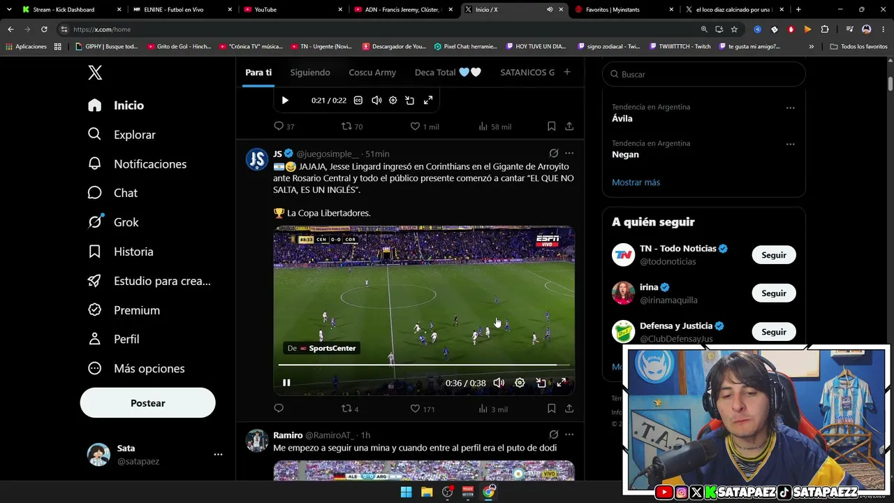Open more options on the JS post
Screen dimensions: 894x503
click(569, 154)
